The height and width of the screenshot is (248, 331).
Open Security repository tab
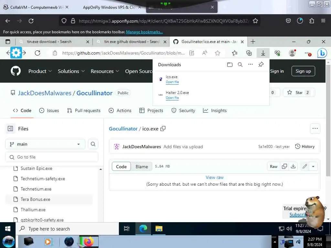[x=183, y=110]
